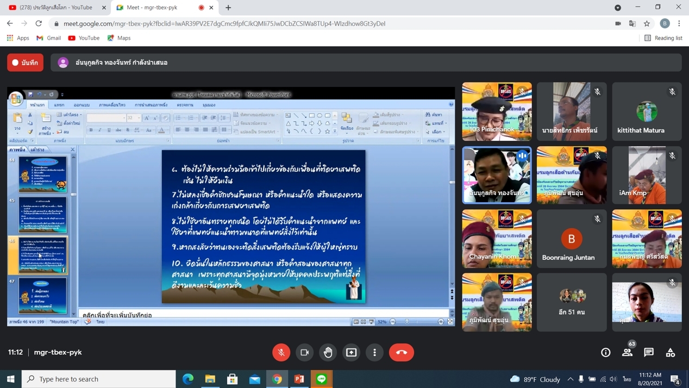This screenshot has height=388, width=689.
Task: Open the LINE app from taskbar
Action: pyautogui.click(x=322, y=379)
